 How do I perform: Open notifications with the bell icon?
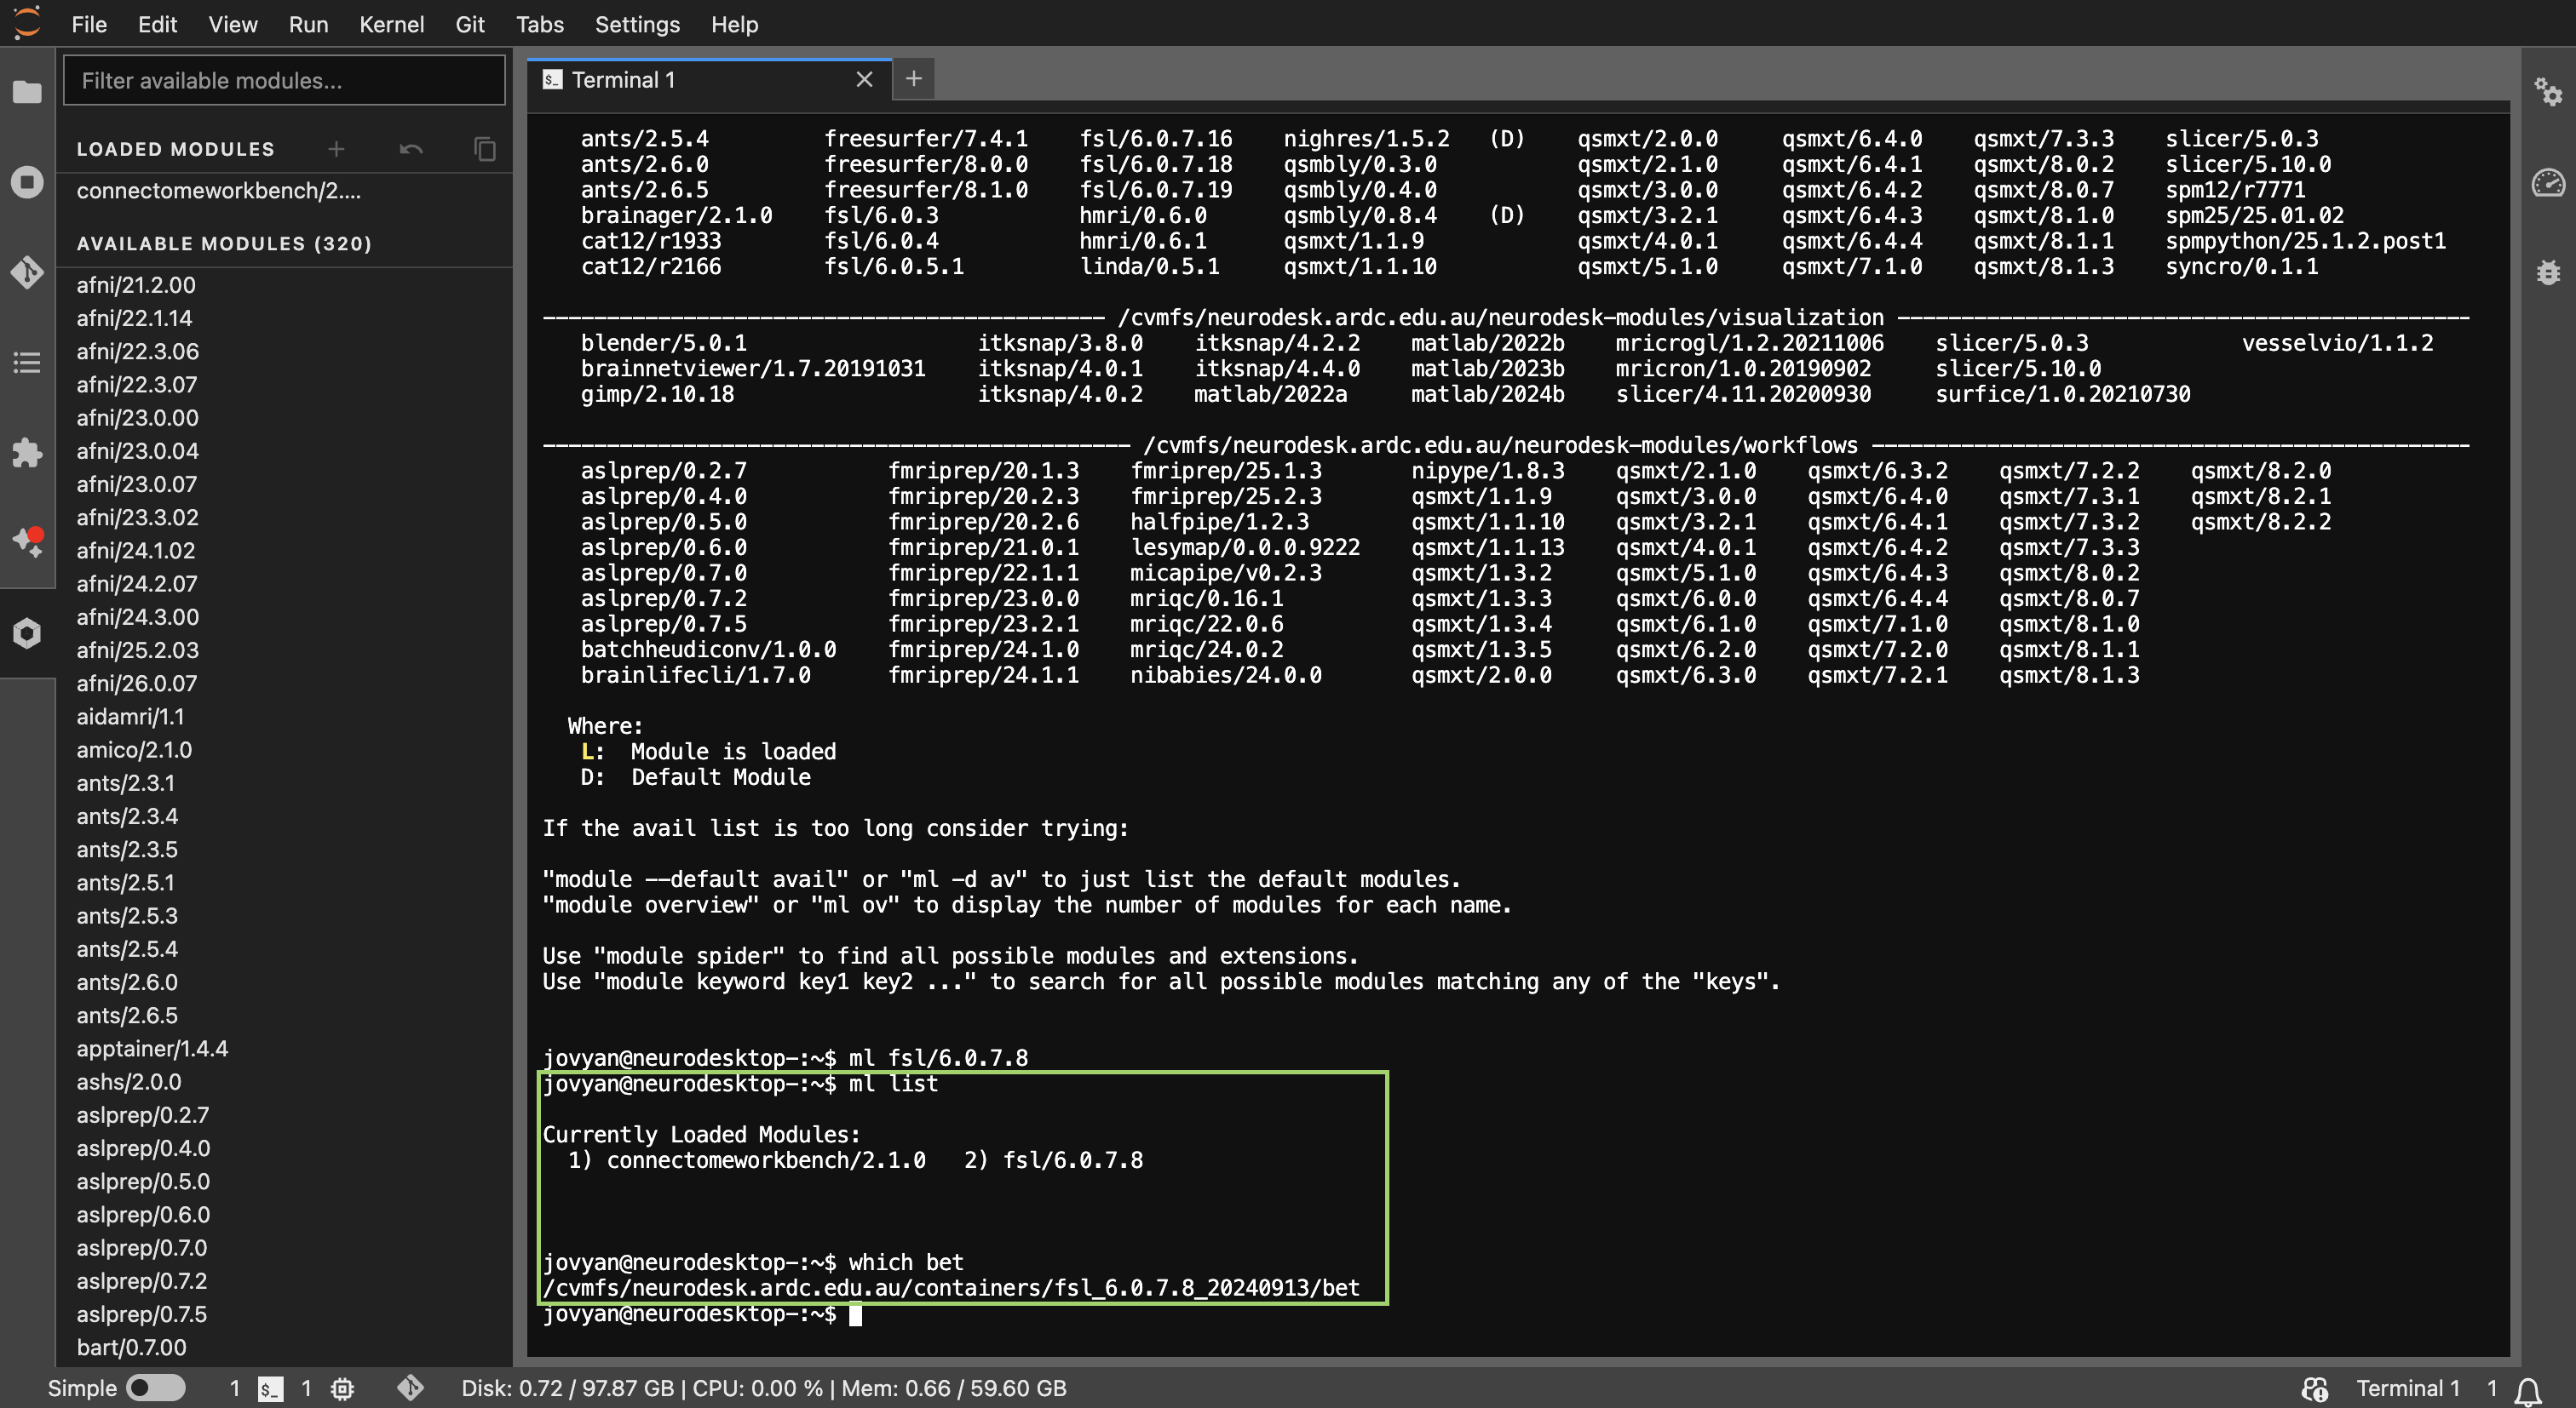tap(2528, 1389)
